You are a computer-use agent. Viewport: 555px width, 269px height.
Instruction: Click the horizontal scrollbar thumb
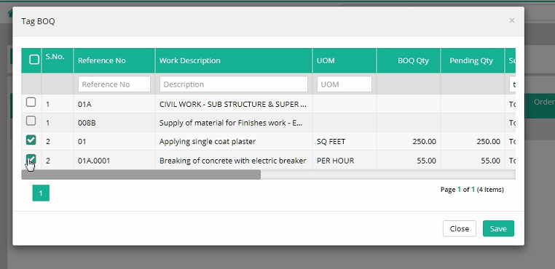point(141,174)
